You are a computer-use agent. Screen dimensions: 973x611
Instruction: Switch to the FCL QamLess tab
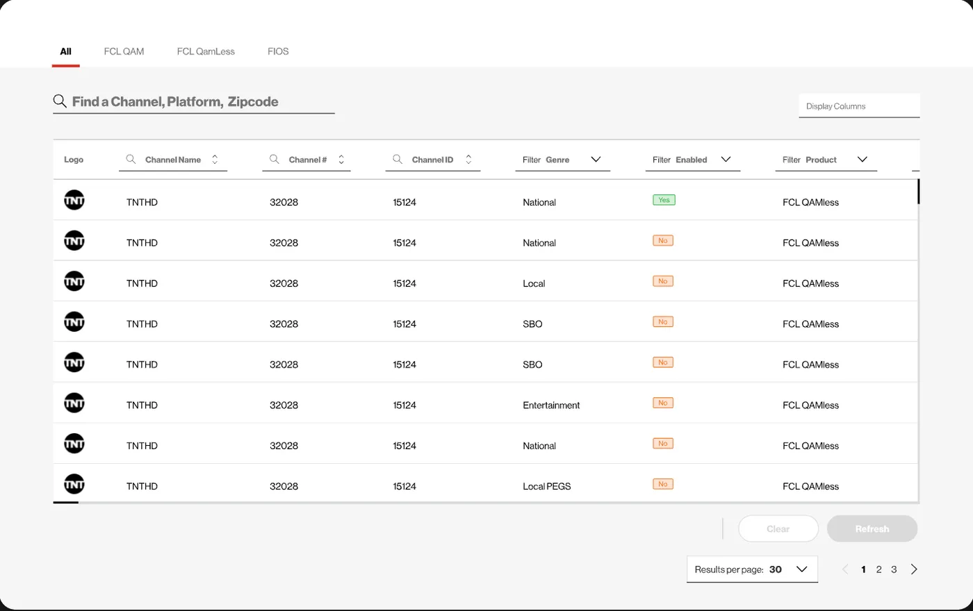pos(206,51)
